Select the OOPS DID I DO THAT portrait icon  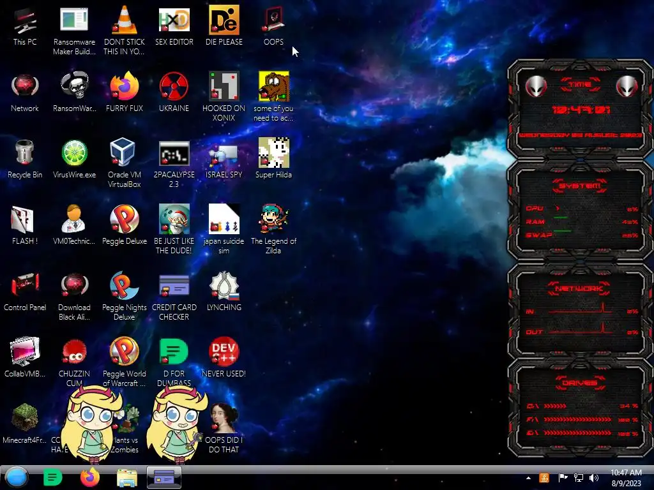coord(224,418)
